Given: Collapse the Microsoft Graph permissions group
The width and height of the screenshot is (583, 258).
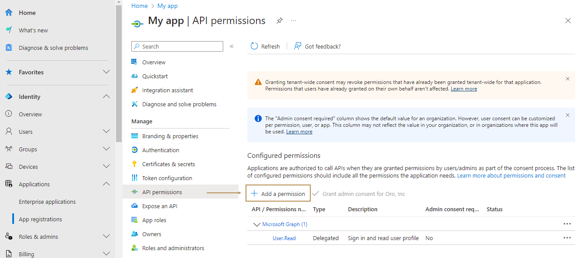Looking at the screenshot, I should click(256, 224).
